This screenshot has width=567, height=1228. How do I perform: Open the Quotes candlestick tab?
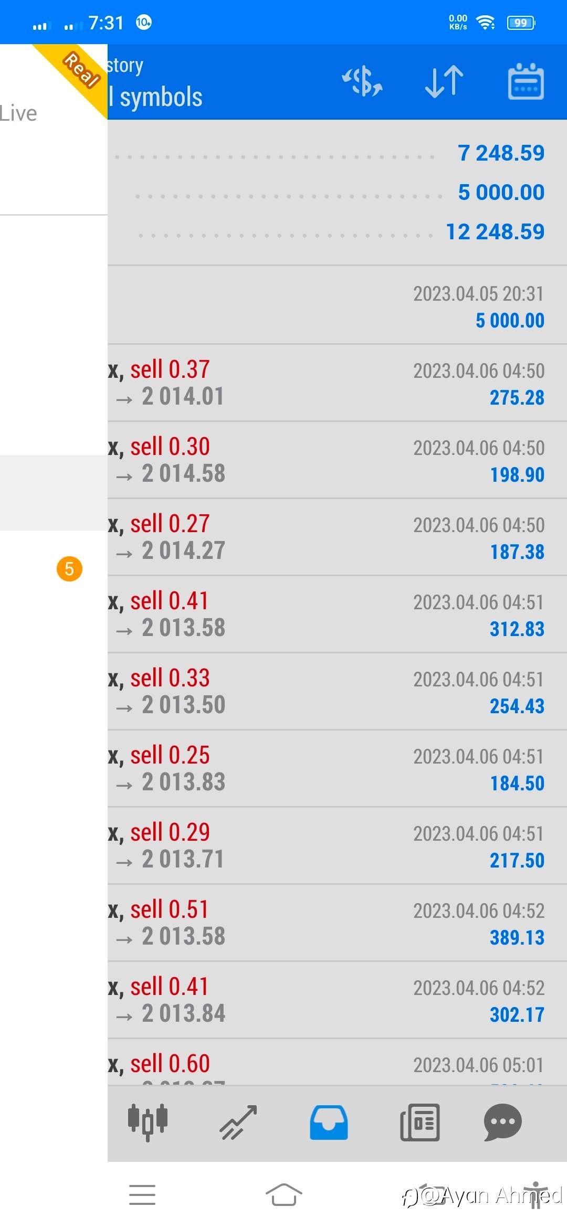pos(148,1122)
